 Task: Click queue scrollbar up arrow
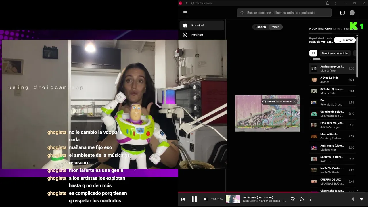click(357, 35)
